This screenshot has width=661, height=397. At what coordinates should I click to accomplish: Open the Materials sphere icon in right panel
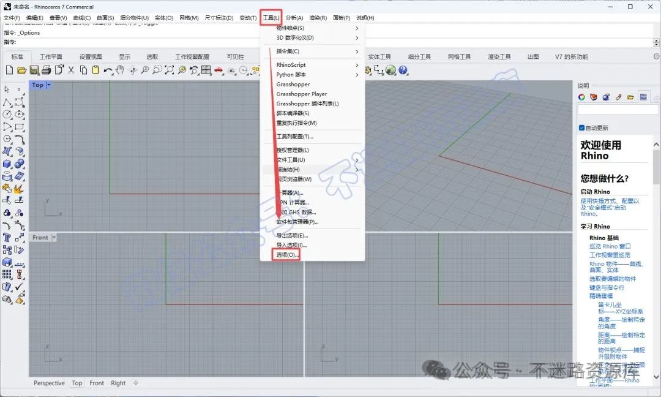coord(606,97)
